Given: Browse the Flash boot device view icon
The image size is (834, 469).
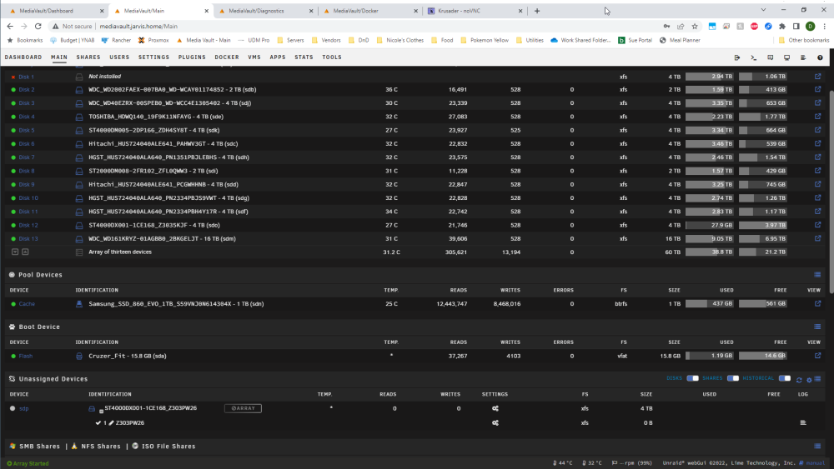Looking at the screenshot, I should (817, 356).
